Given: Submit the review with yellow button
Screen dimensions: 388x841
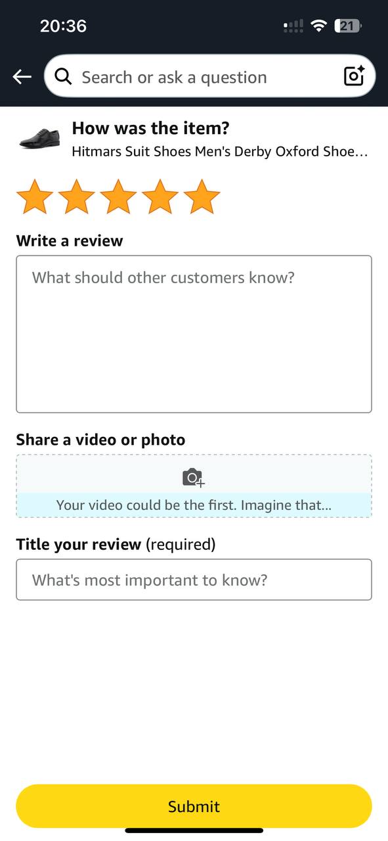Looking at the screenshot, I should pyautogui.click(x=194, y=806).
